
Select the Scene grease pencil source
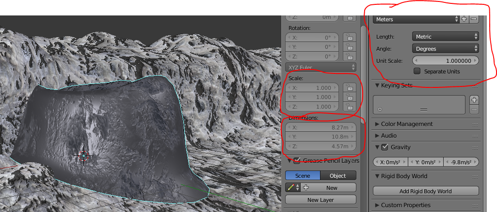pyautogui.click(x=303, y=176)
